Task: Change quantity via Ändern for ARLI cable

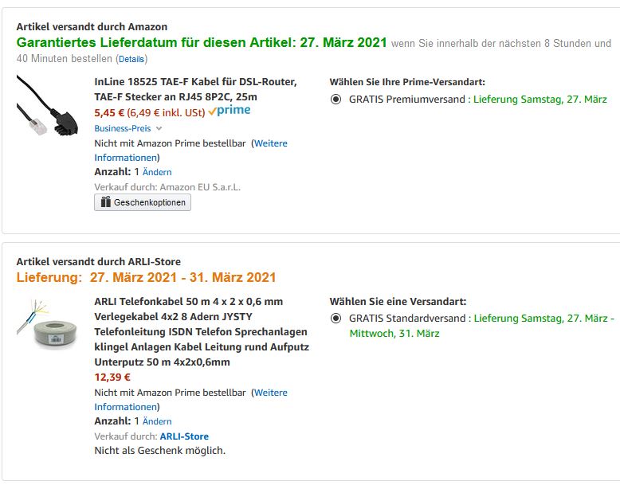Action: 157,421
